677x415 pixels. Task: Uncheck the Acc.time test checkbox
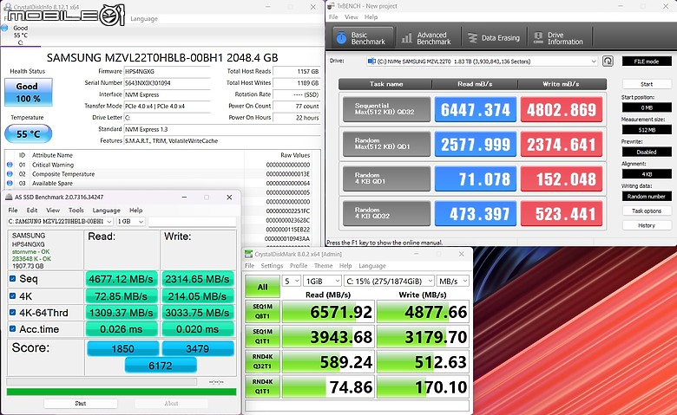point(12,329)
